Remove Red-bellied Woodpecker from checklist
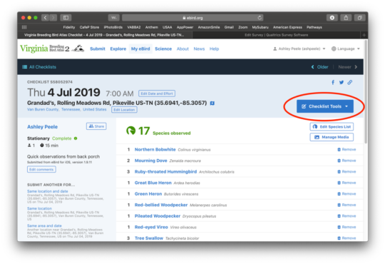The width and height of the screenshot is (385, 264). click(x=346, y=205)
